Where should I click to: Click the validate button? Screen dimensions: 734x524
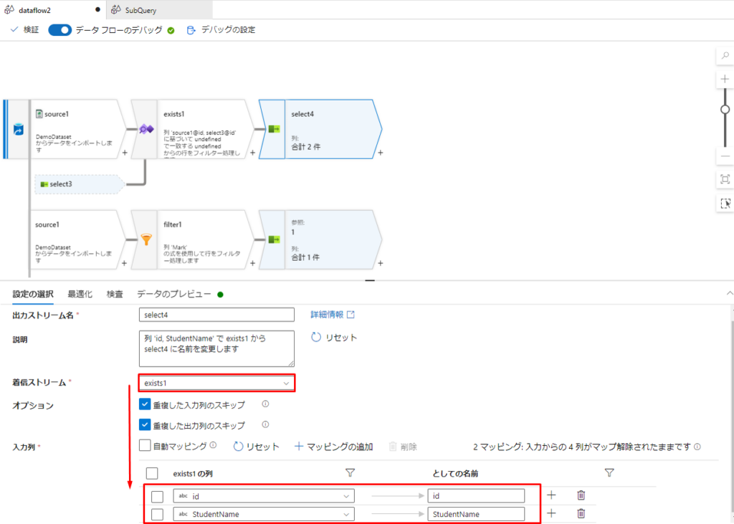[25, 30]
